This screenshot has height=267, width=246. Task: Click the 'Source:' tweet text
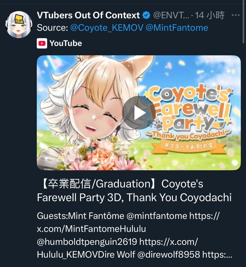52,28
